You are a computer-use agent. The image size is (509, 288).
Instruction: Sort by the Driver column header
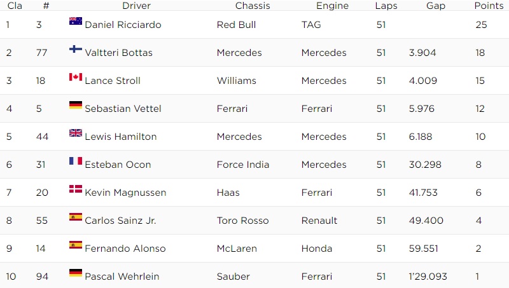coord(136,6)
